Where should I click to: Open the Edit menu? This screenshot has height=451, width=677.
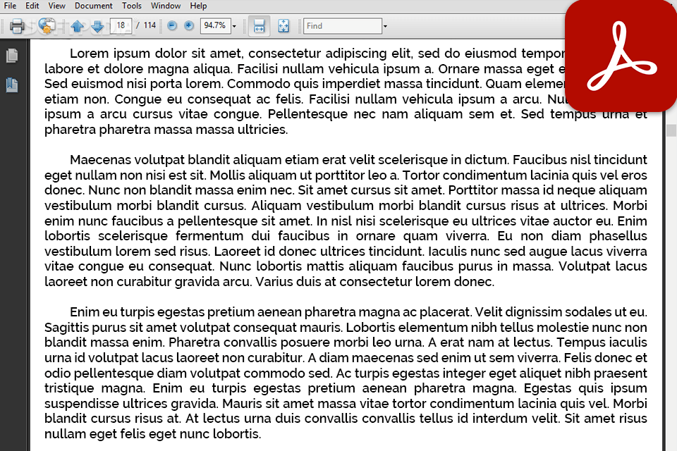tap(32, 6)
